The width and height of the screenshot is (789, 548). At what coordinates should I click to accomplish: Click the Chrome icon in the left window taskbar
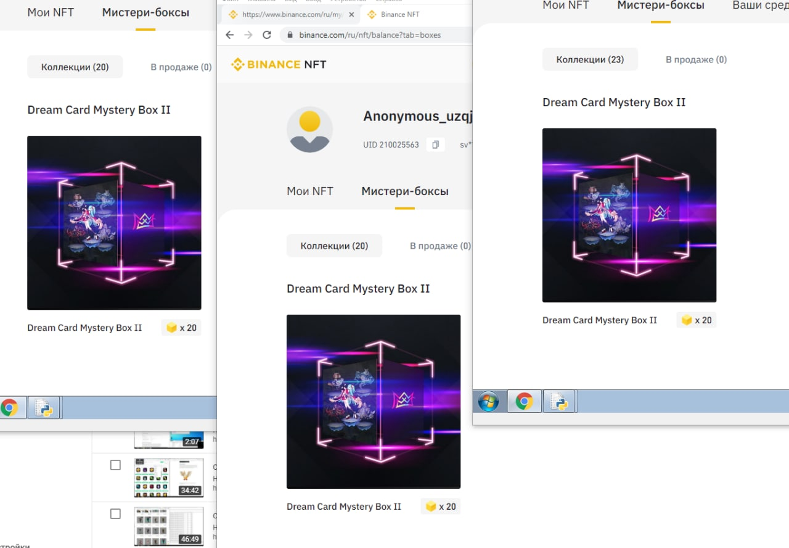pyautogui.click(x=9, y=407)
